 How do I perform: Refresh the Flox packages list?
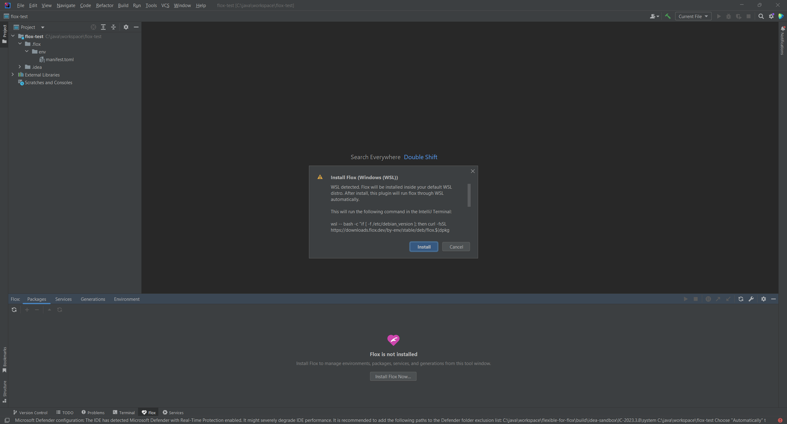pos(14,310)
